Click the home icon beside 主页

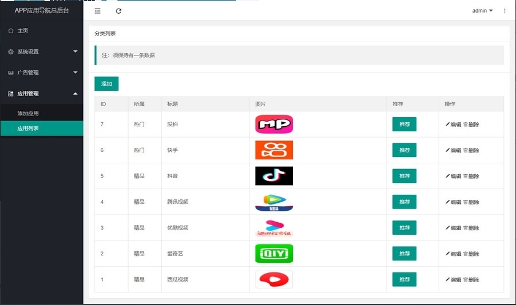(x=10, y=31)
